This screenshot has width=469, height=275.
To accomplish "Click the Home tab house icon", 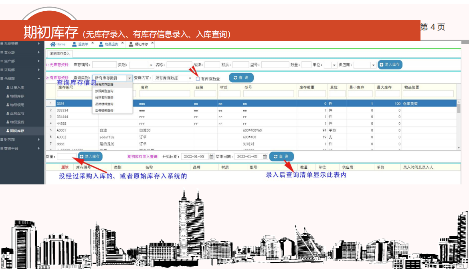I will click(53, 44).
